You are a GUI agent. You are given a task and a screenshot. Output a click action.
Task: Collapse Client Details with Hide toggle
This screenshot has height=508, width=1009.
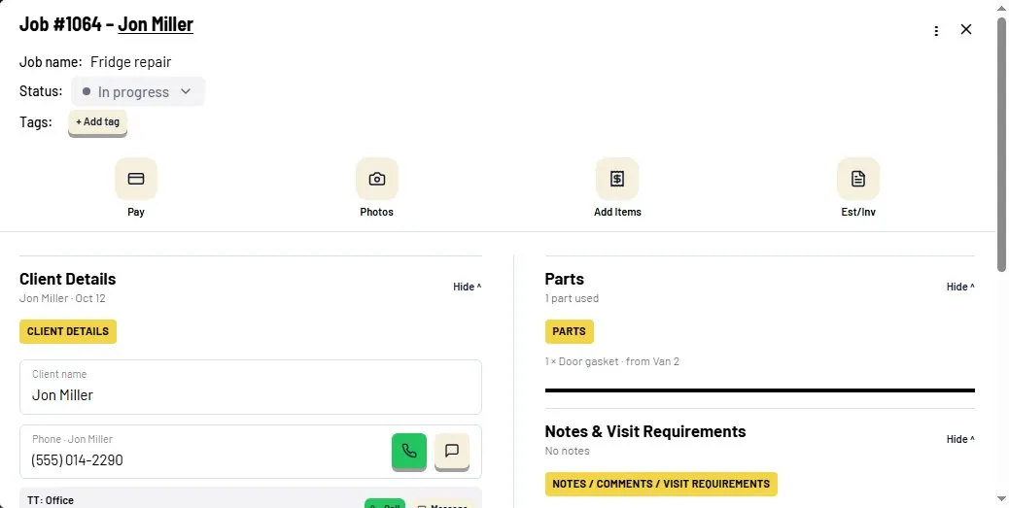[x=468, y=287]
